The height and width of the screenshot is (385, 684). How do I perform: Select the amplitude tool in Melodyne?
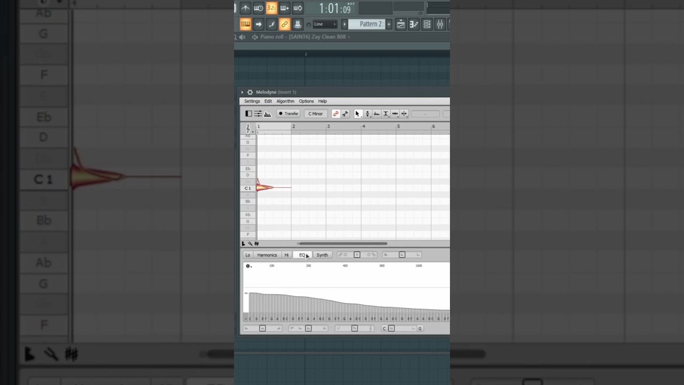386,113
